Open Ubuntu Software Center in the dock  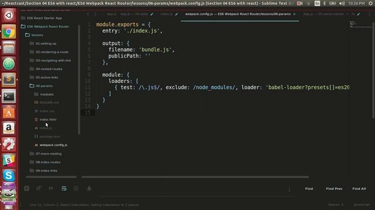9,112
